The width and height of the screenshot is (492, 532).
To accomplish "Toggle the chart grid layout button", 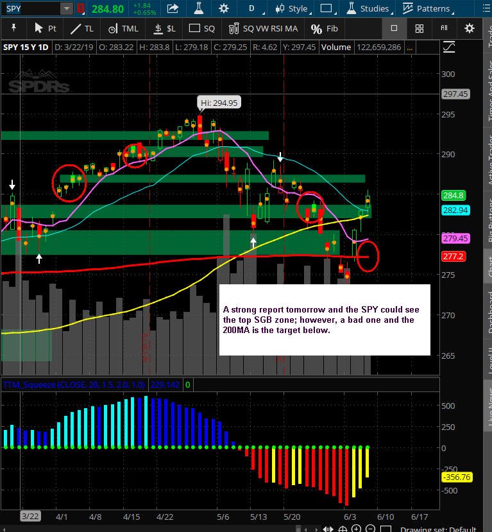I will point(420,28).
